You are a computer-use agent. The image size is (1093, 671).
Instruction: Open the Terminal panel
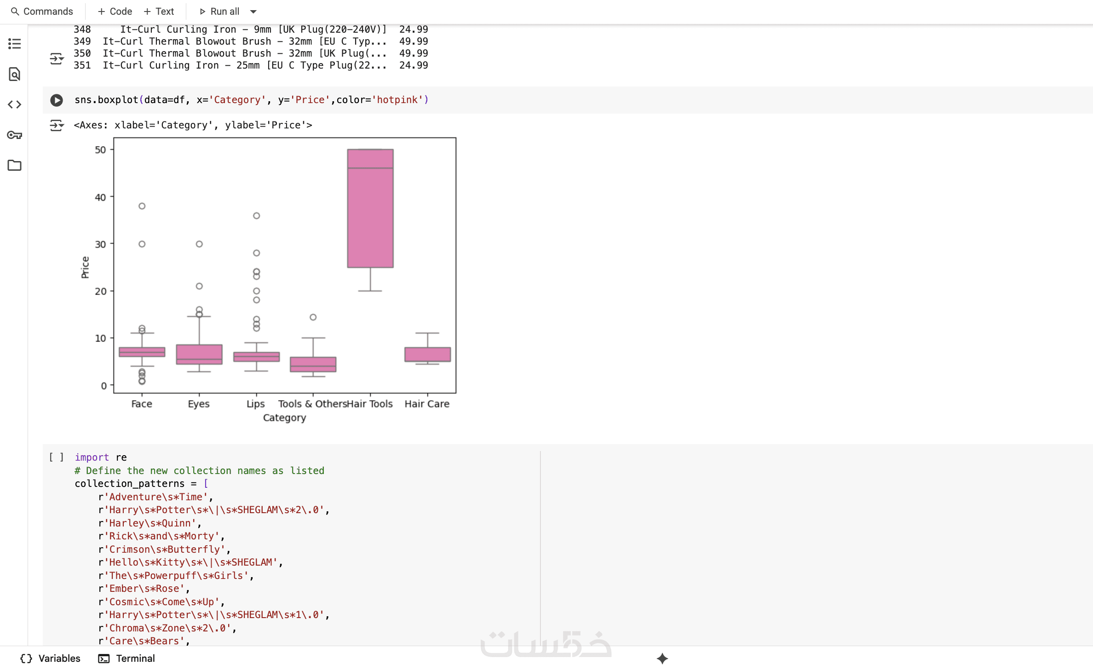tap(127, 659)
